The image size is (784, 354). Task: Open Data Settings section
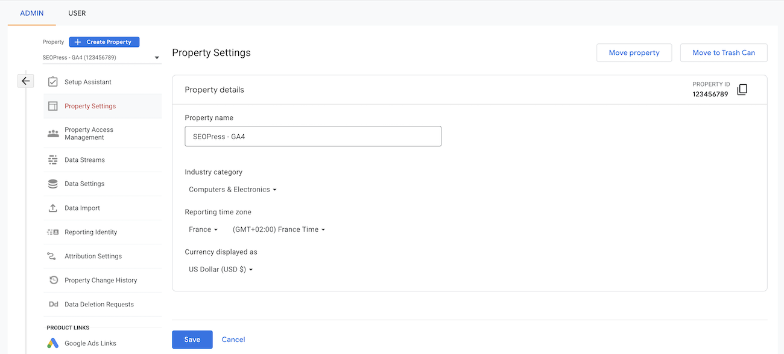coord(103,184)
